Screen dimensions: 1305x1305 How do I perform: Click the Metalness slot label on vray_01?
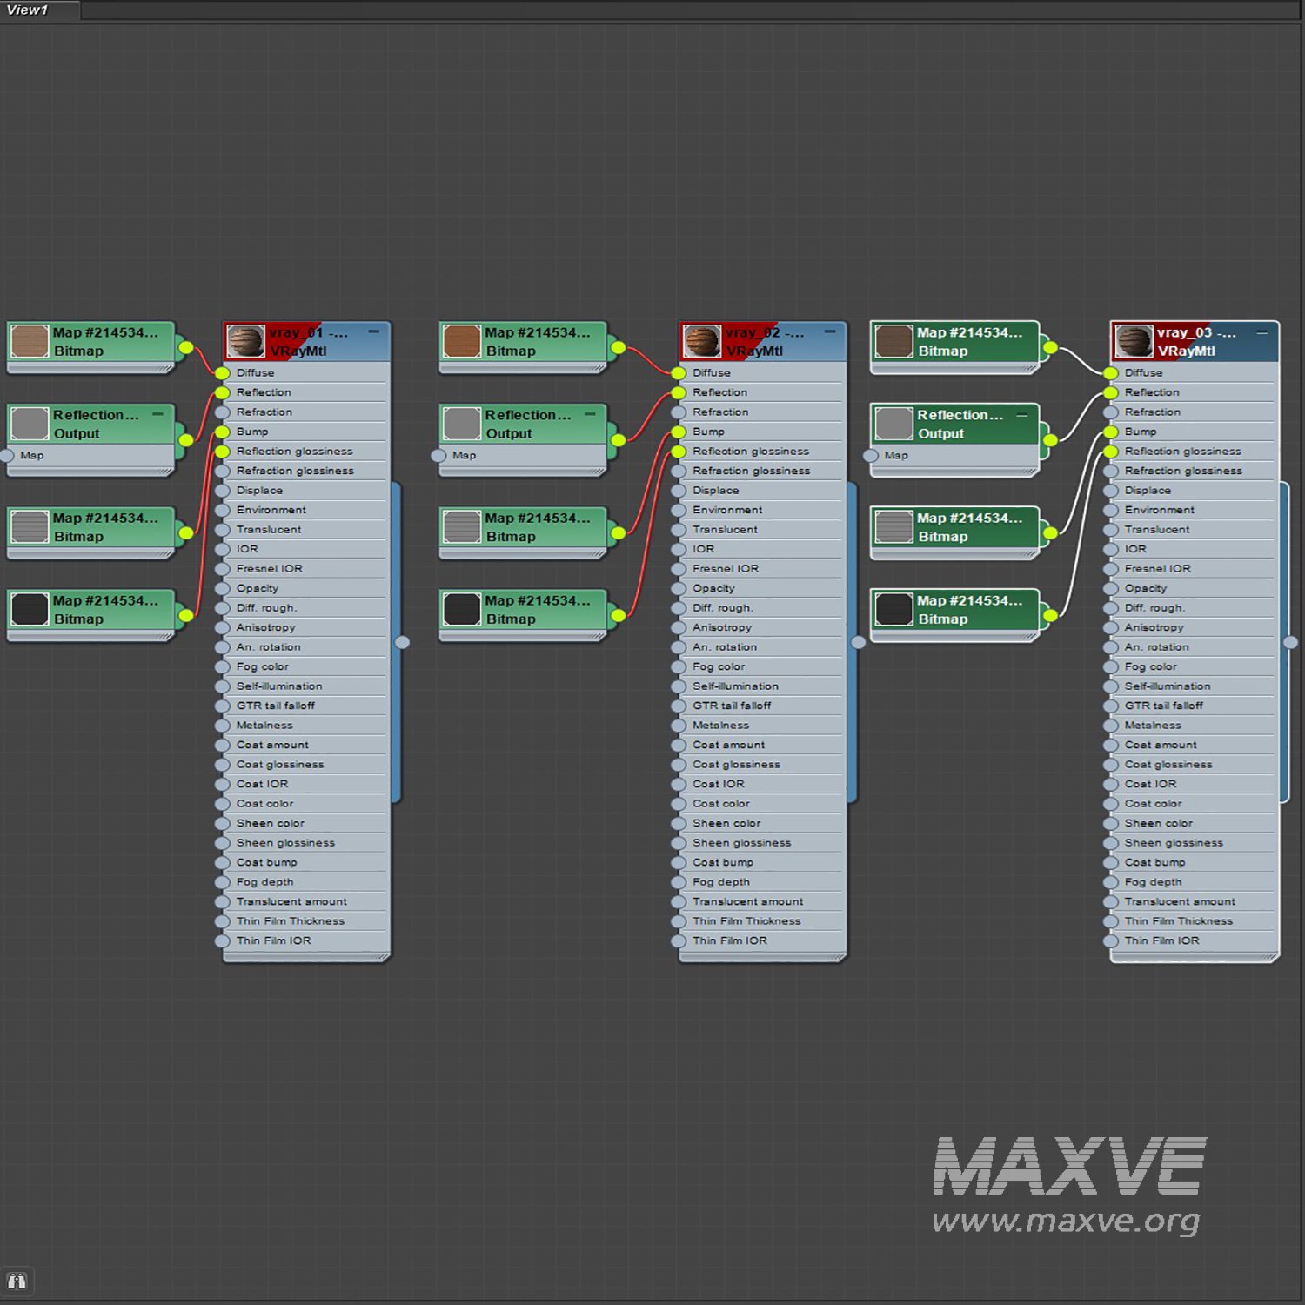tap(264, 725)
